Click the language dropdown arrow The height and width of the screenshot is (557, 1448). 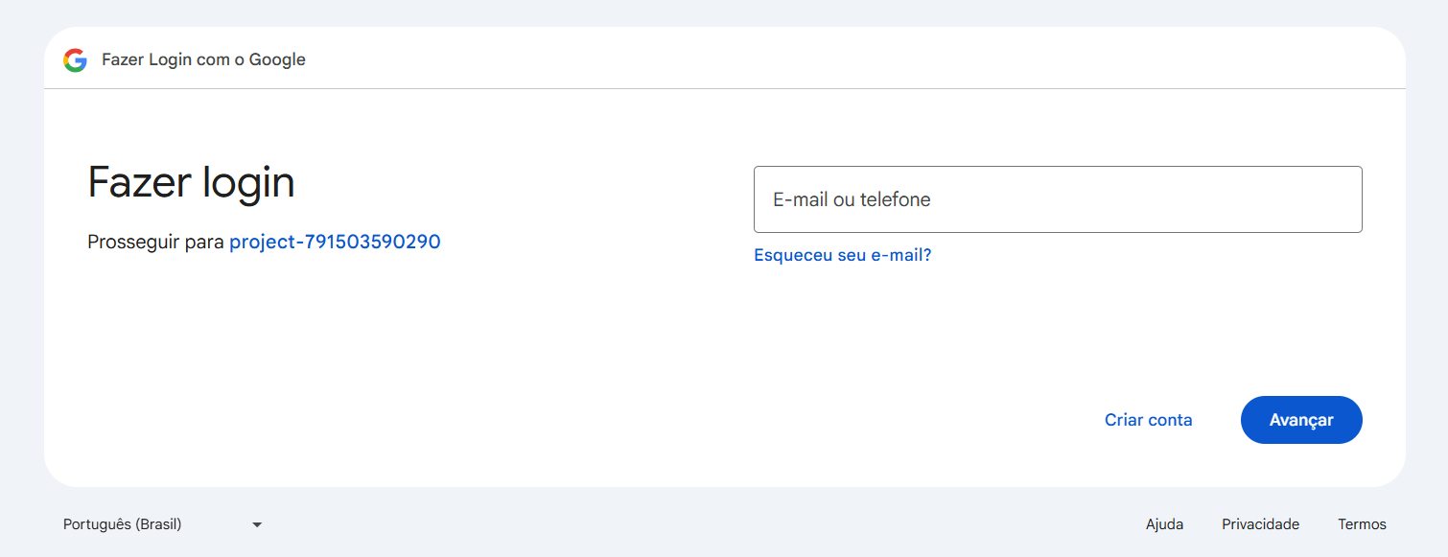[257, 525]
